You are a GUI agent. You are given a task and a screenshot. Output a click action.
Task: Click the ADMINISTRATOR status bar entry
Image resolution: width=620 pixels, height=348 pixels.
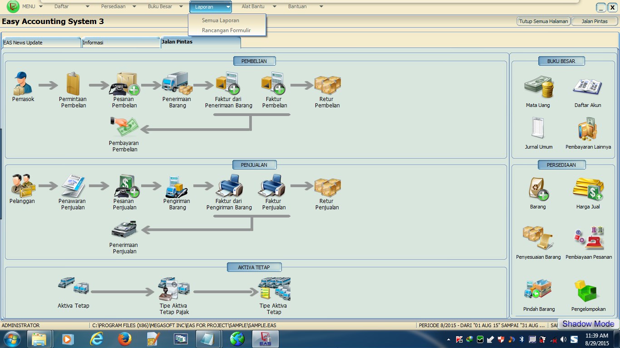click(x=21, y=325)
